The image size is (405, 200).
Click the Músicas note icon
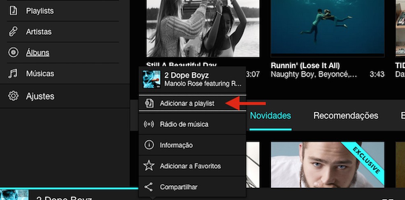(13, 73)
